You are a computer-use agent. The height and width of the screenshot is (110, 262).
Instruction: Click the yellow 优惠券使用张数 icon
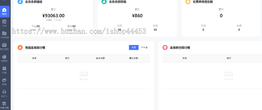188,2
